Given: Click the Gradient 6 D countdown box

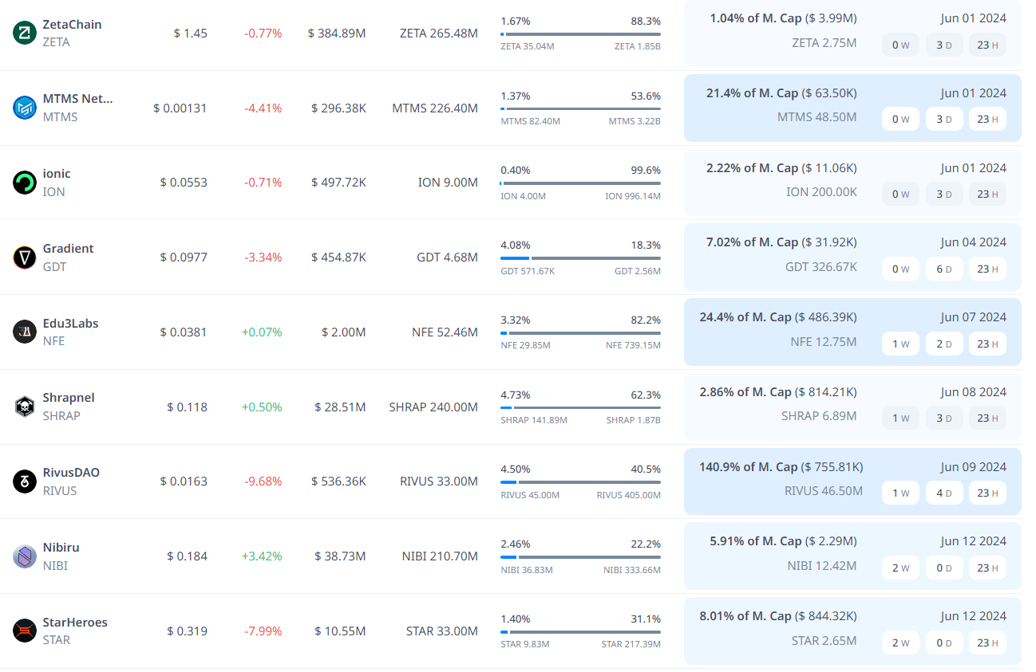Looking at the screenshot, I should (943, 269).
